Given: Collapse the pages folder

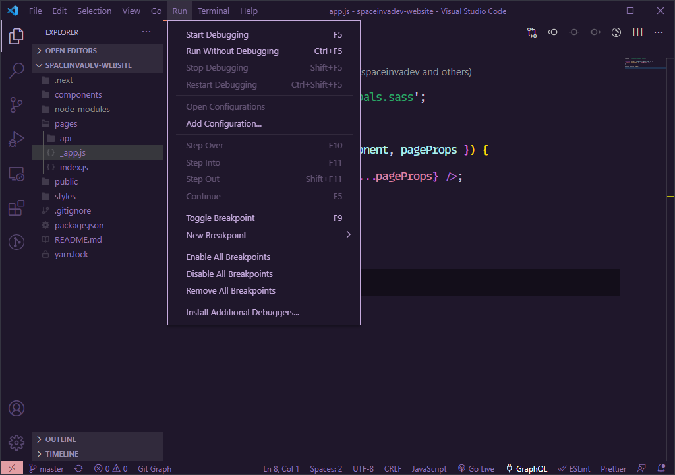Looking at the screenshot, I should (x=98, y=124).
